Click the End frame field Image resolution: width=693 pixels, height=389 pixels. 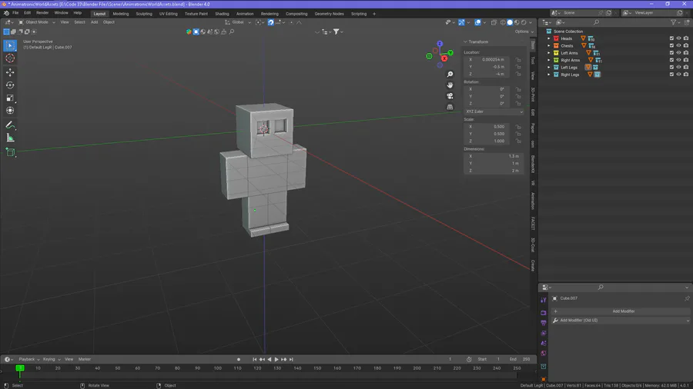click(521, 360)
